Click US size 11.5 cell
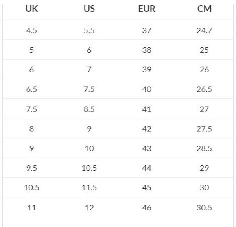The image size is (236, 227). 89,188
